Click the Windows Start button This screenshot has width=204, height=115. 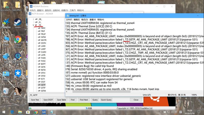4,112
